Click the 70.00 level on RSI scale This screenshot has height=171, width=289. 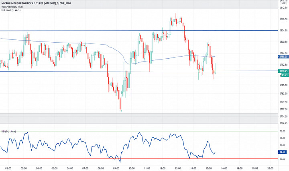click(x=282, y=131)
